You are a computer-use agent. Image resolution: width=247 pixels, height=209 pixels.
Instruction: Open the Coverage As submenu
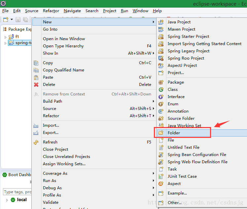coord(94,173)
